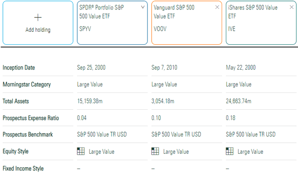Expand the SPDR Portfolio card chevron
This screenshot has width=298, height=177.
[143, 7]
